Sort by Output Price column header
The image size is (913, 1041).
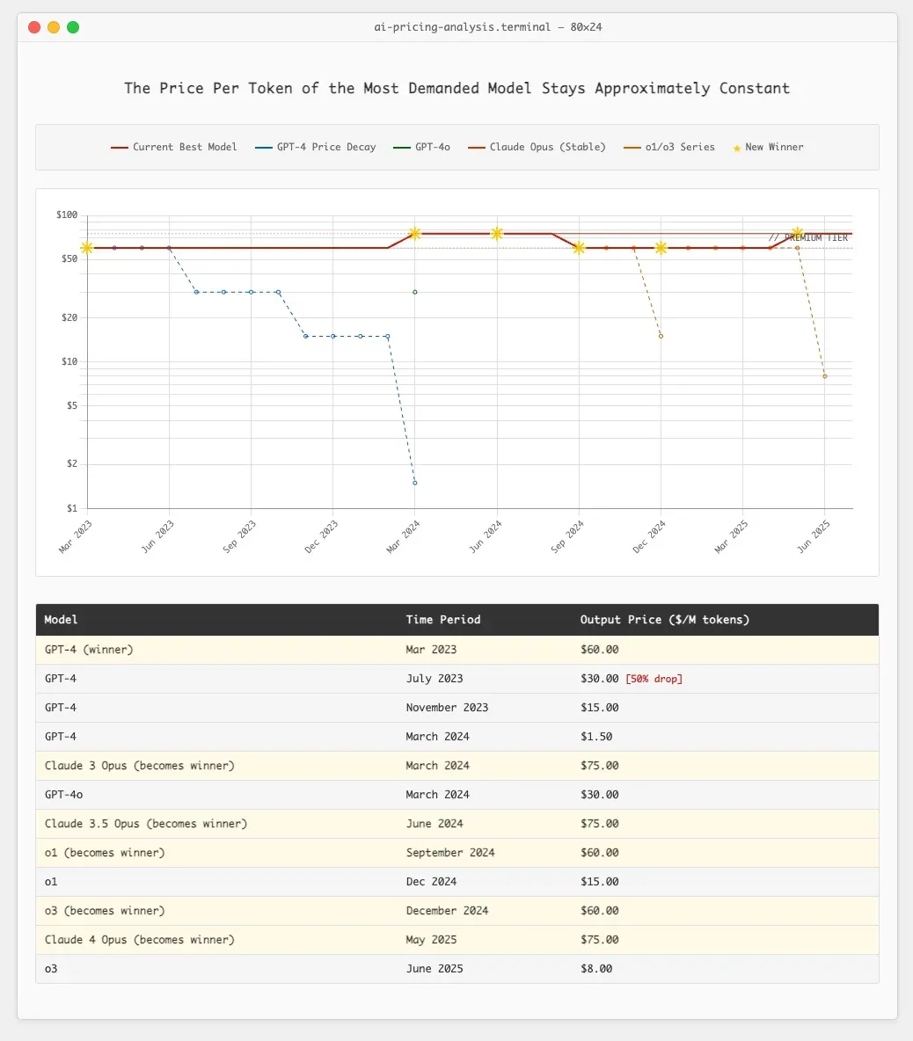pyautogui.click(x=665, y=620)
